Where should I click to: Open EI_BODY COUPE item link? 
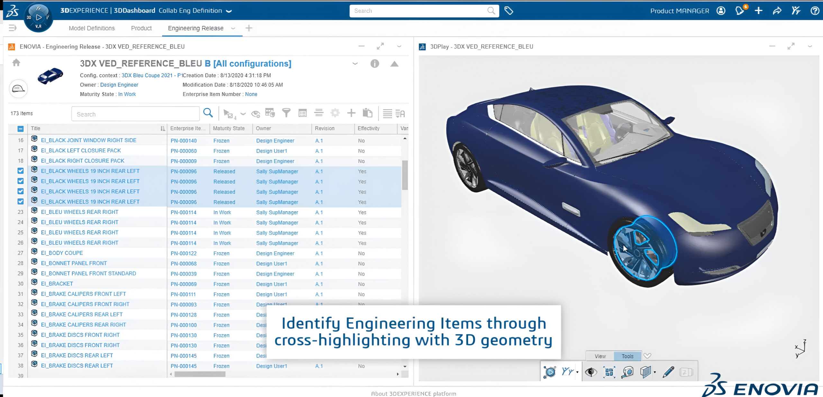[62, 253]
